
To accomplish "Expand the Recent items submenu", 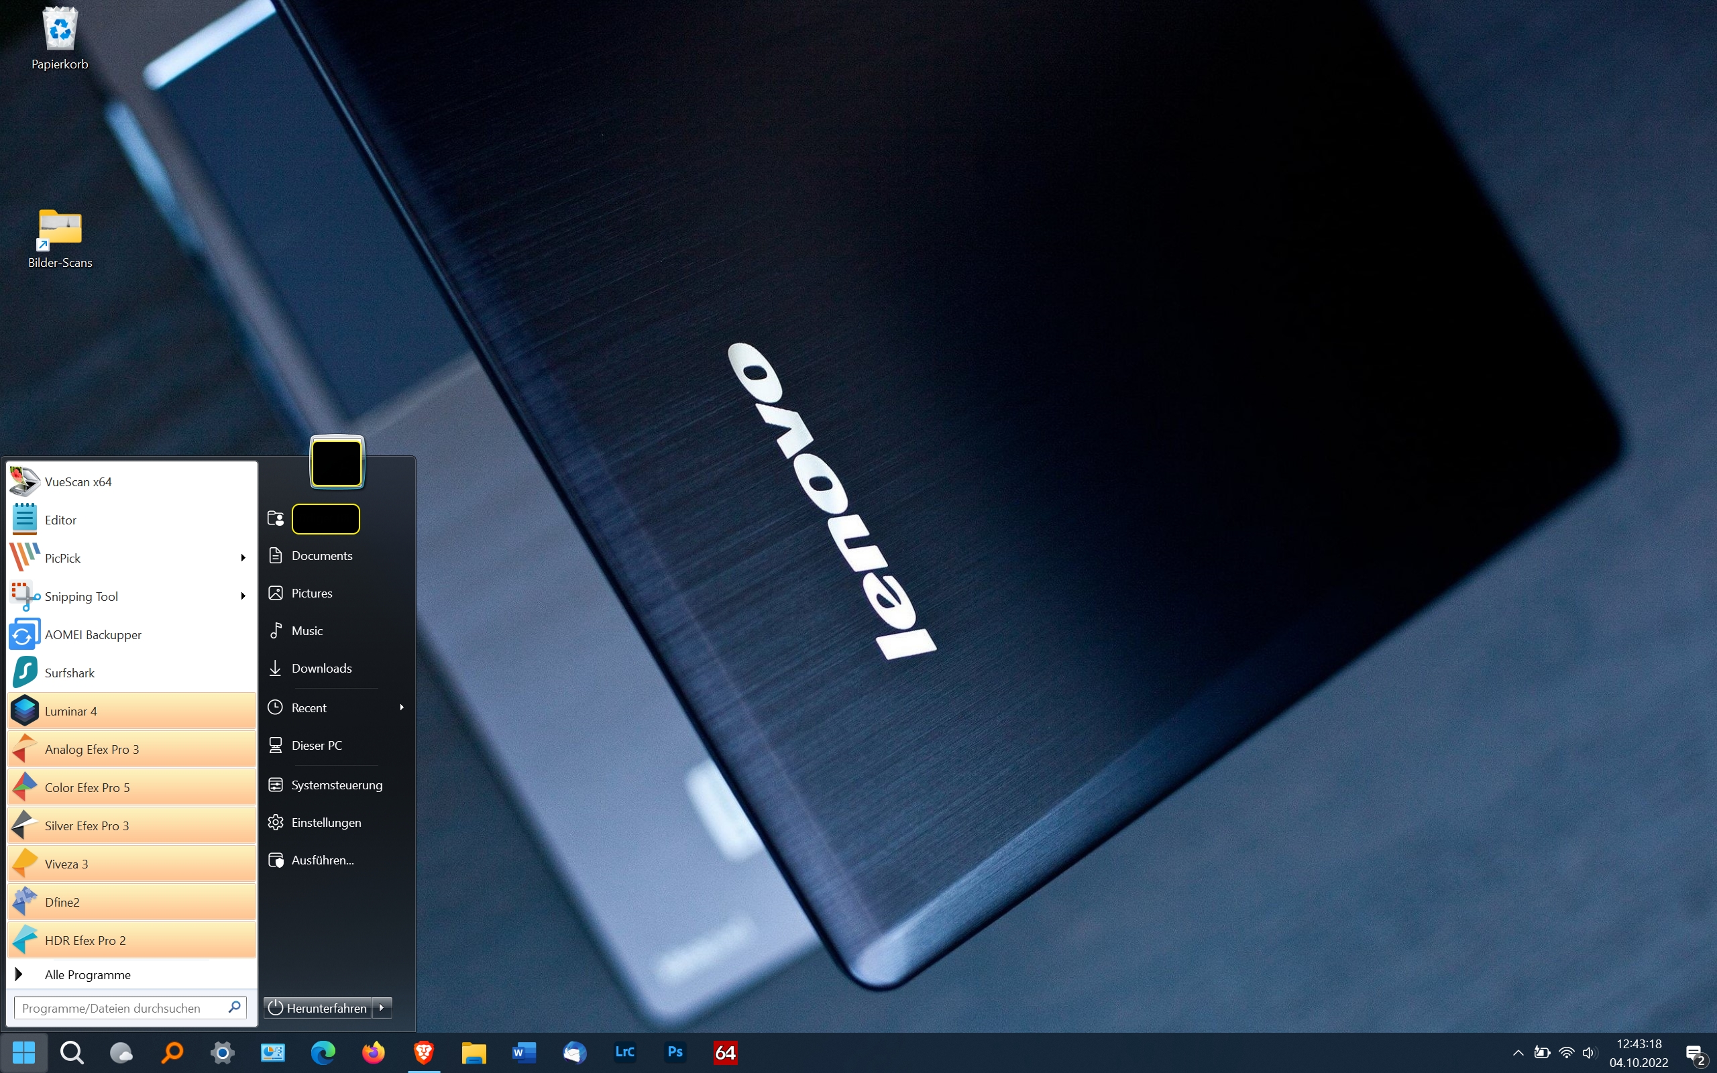I will 402,708.
